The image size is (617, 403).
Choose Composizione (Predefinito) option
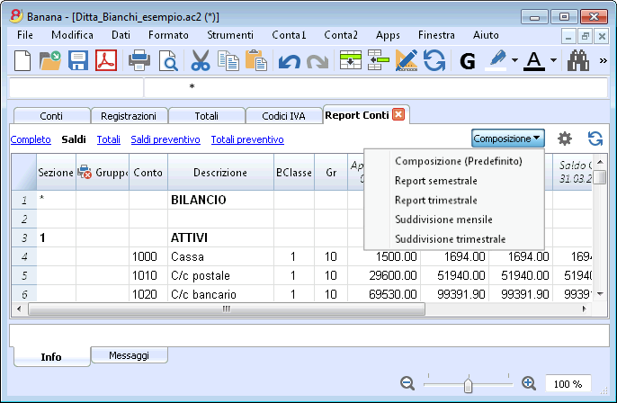click(x=459, y=161)
